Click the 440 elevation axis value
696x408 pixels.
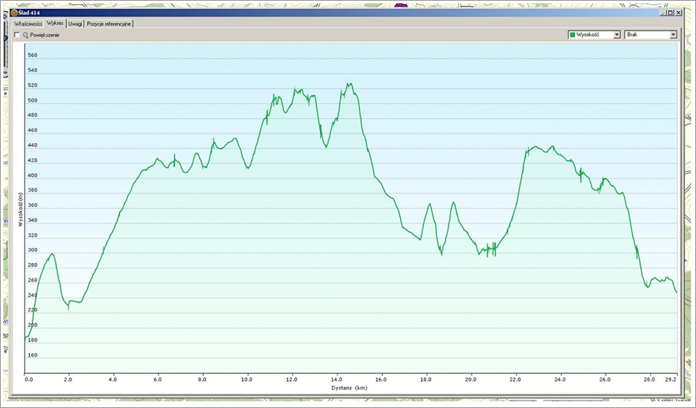[x=33, y=145]
